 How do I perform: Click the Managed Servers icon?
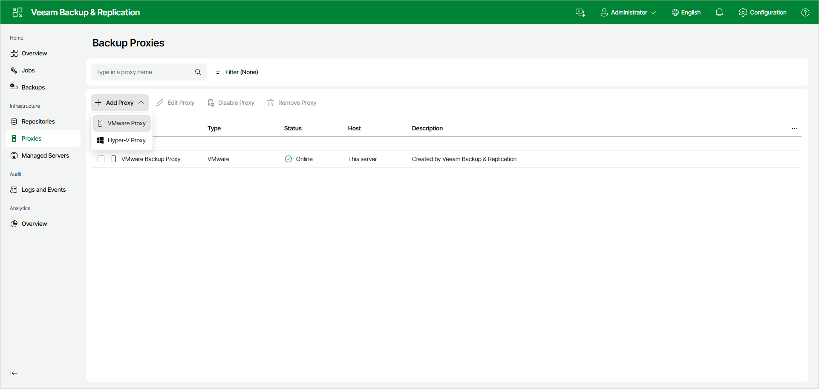(x=14, y=156)
